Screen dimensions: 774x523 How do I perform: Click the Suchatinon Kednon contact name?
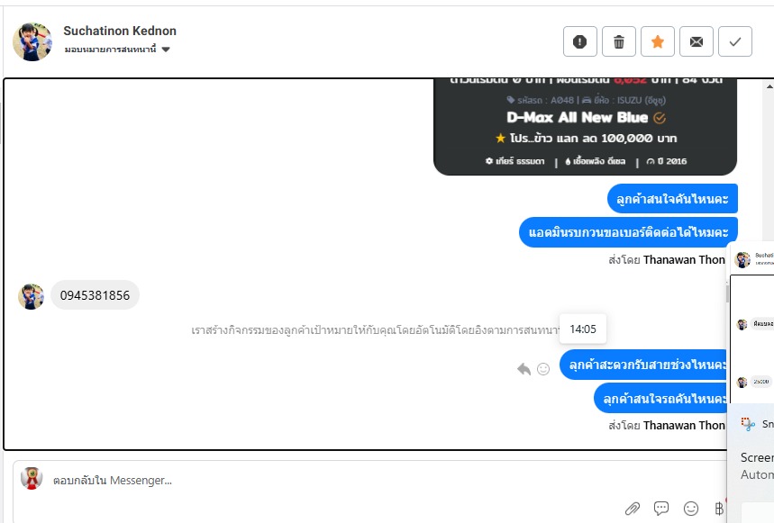coord(120,31)
